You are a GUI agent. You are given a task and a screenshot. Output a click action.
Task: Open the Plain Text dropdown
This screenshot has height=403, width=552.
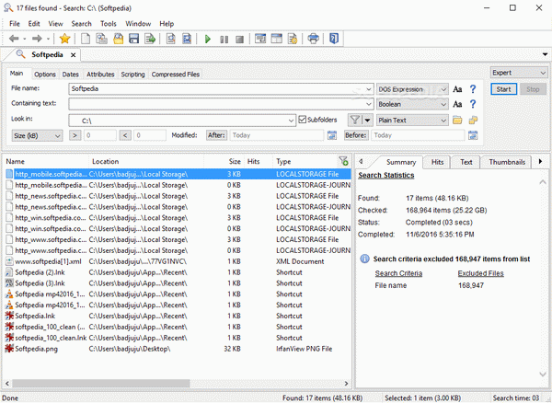pyautogui.click(x=412, y=121)
